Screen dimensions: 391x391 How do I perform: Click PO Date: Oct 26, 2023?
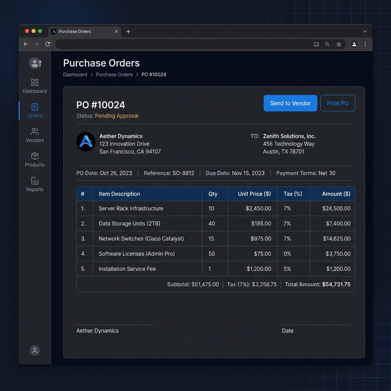[x=104, y=173]
